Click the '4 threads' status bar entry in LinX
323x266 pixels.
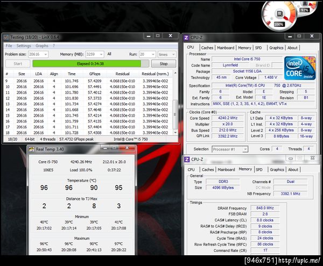pos(47,139)
